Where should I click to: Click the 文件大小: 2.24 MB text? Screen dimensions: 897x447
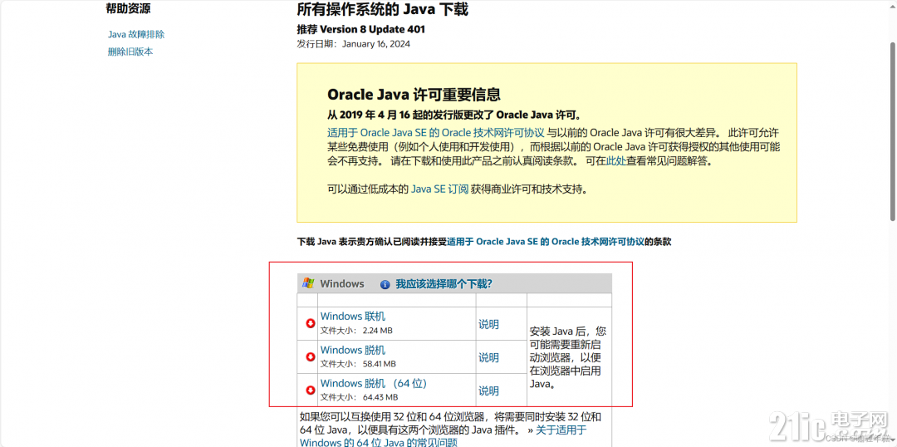356,330
